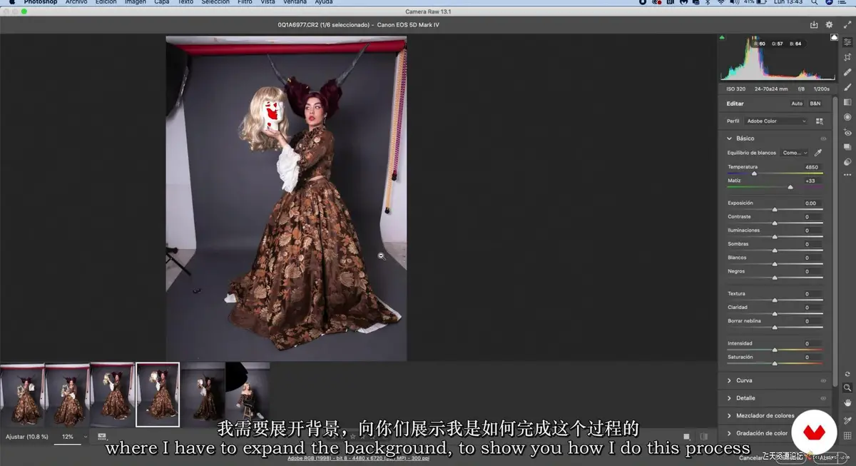Select the Hand tool in right toolbar
Image resolution: width=856 pixels, height=466 pixels.
(x=847, y=403)
